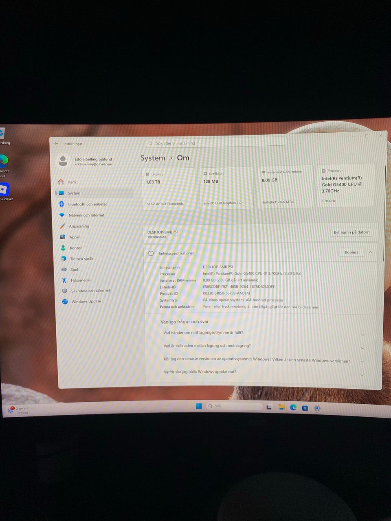This screenshot has height=521, width=391.
Task: Click the Spel controller icon
Action: click(x=64, y=269)
